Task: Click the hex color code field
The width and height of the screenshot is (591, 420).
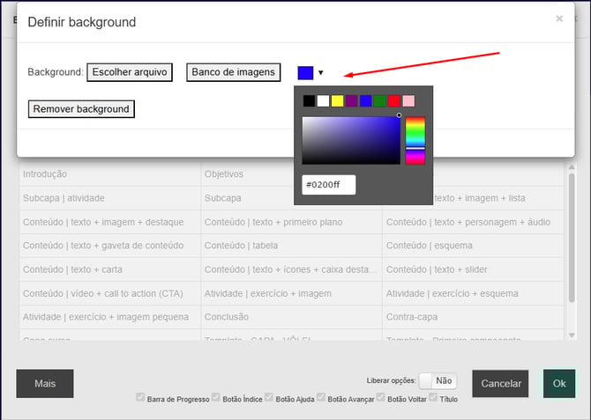Action: (328, 185)
